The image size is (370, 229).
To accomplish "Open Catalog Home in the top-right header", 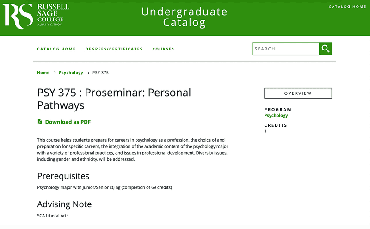I will 347,7.
